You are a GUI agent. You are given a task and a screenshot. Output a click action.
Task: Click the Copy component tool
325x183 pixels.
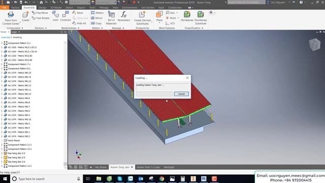(96, 23)
